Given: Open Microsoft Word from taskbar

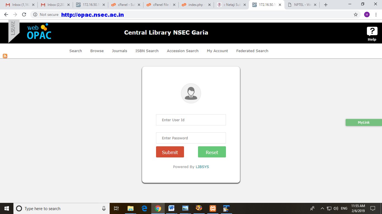Looking at the screenshot, I should click(171, 208).
